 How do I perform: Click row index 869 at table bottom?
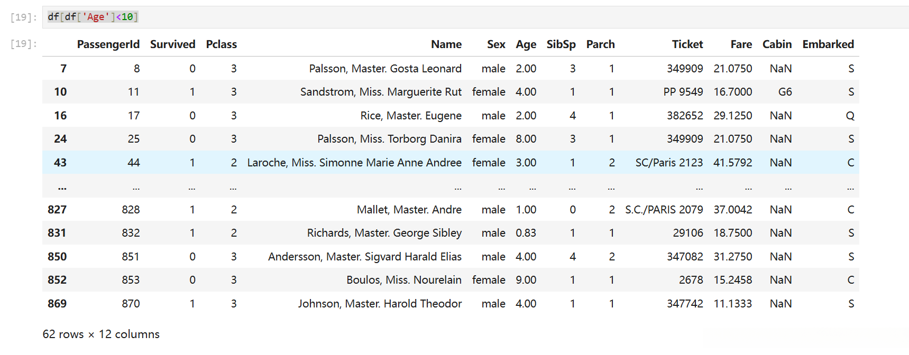[57, 304]
